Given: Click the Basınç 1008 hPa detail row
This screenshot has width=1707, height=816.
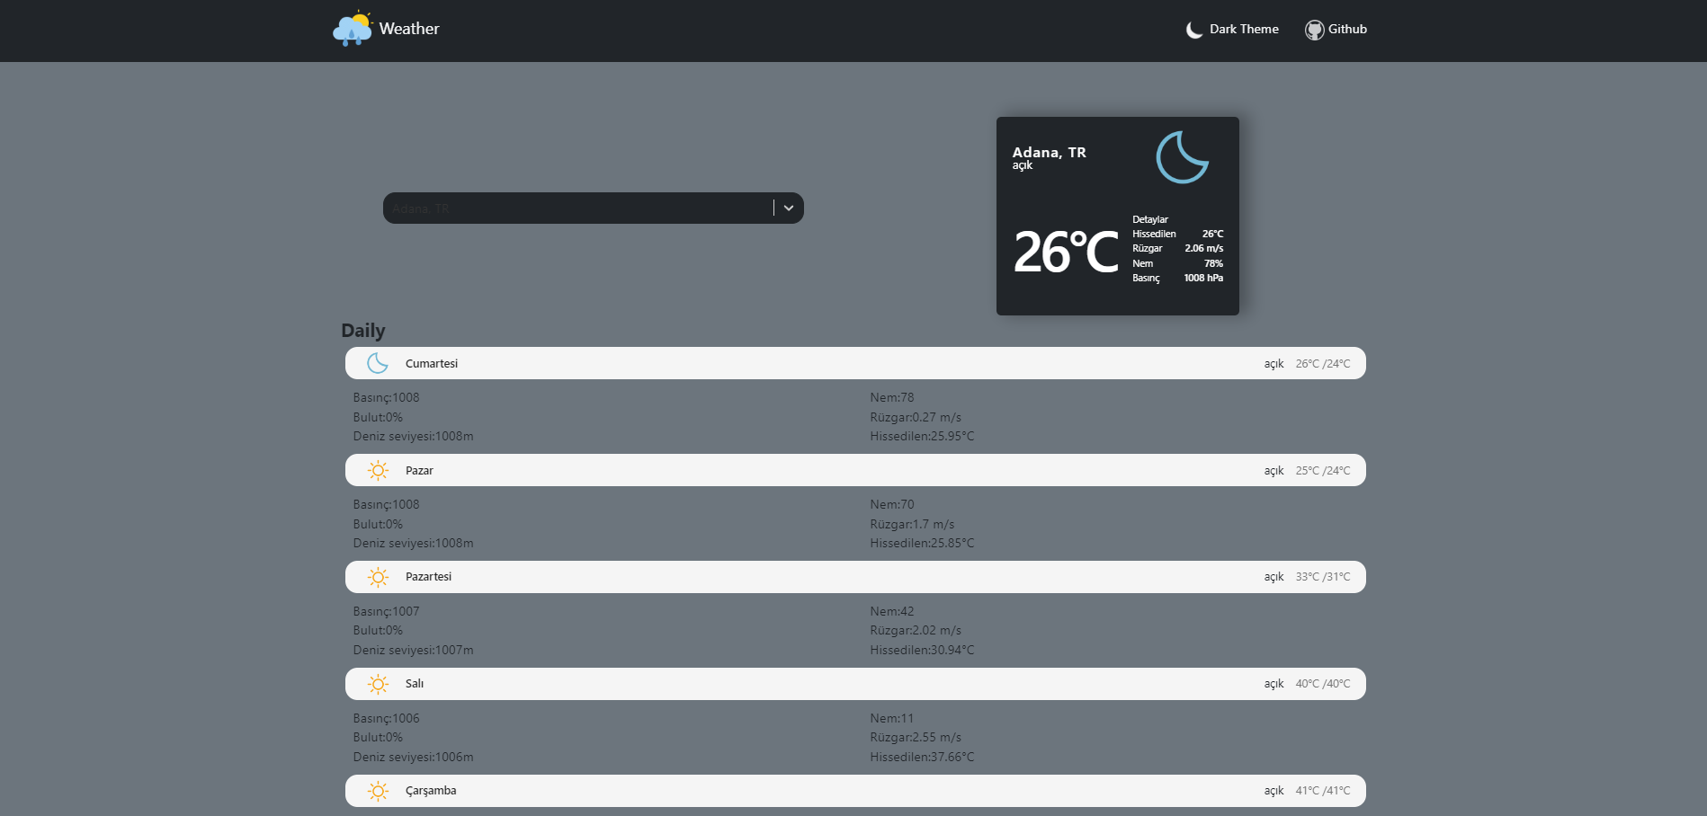Looking at the screenshot, I should [x=1177, y=278].
